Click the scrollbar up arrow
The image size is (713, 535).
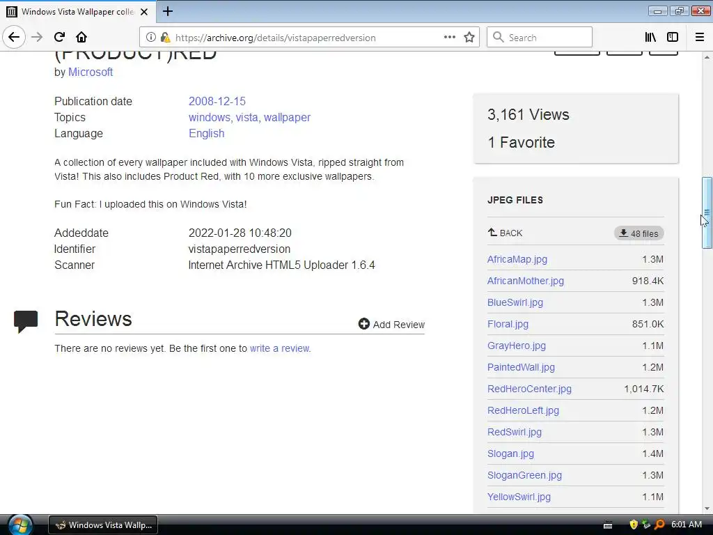tap(707, 57)
